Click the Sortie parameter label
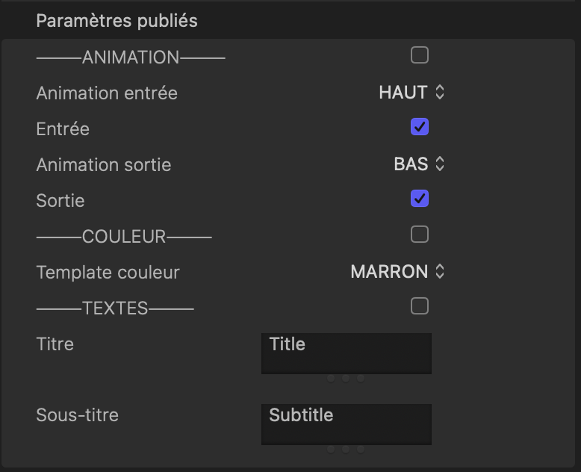581x472 pixels. click(60, 201)
